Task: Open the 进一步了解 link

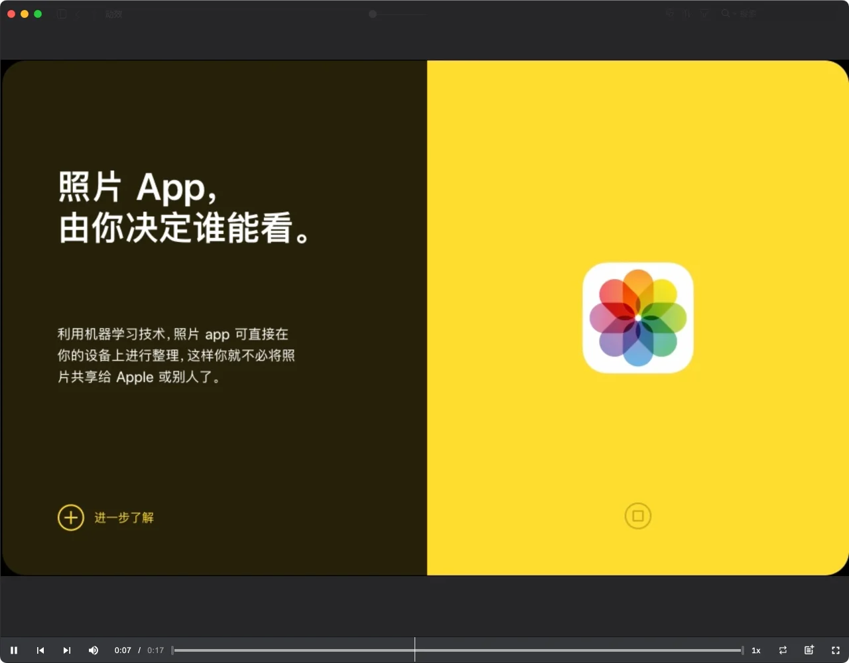Action: coord(124,518)
